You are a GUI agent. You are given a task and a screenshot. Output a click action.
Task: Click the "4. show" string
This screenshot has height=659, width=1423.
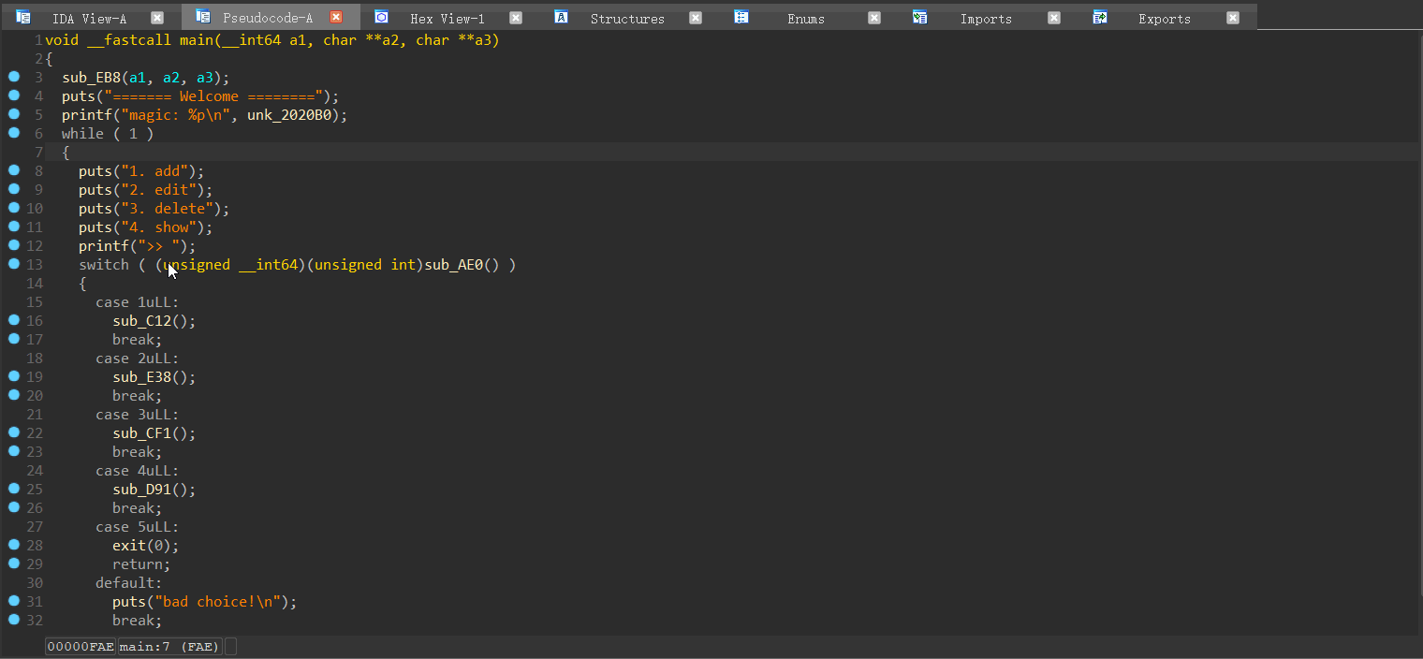[x=158, y=227]
